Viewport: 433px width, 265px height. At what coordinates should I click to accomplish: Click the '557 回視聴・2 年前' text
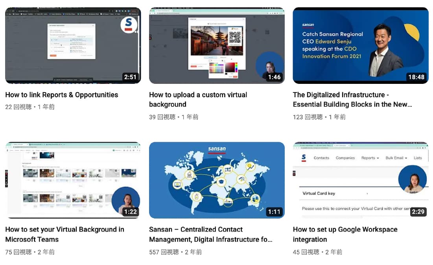click(175, 252)
